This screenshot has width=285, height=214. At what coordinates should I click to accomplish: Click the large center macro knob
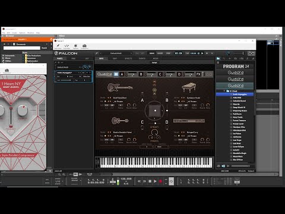[154, 132]
